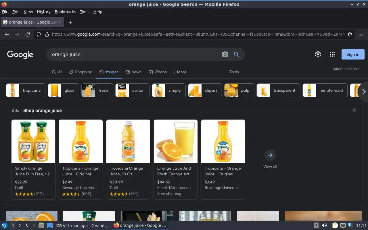The height and width of the screenshot is (230, 368).
Task: Click the volume speaker tray icon
Action: point(324,226)
